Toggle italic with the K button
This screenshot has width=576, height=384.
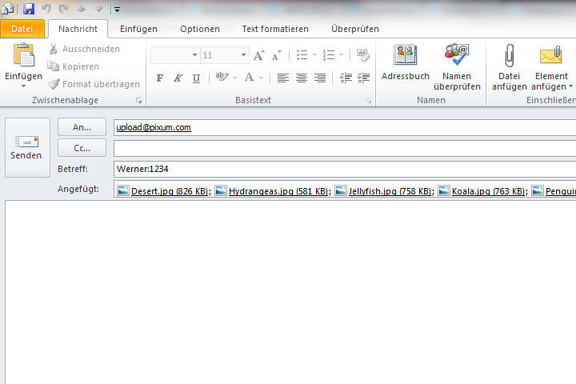pos(178,78)
